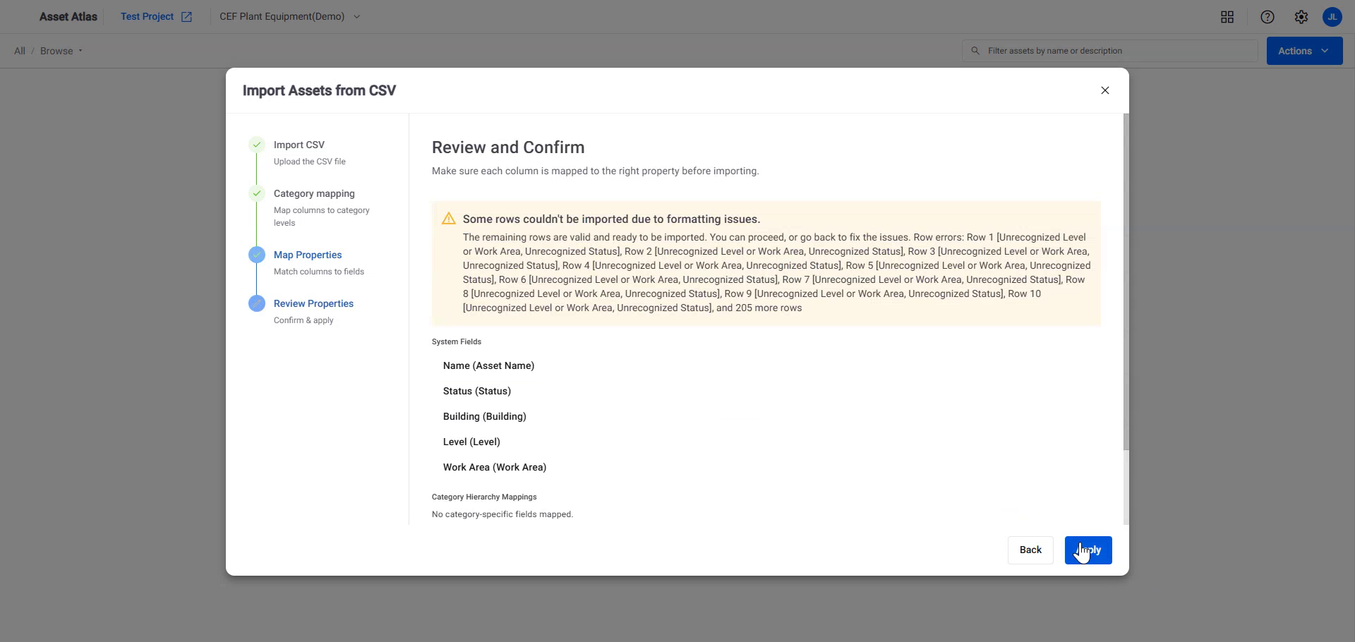Select Building (Building) field row
The height and width of the screenshot is (642, 1355).
(485, 416)
